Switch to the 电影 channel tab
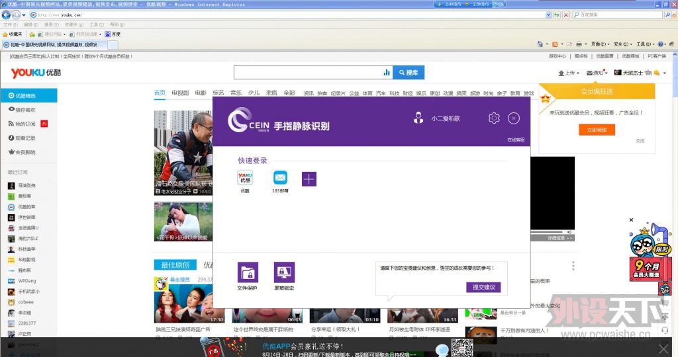Viewport: 678px width, 357px height. (x=201, y=93)
